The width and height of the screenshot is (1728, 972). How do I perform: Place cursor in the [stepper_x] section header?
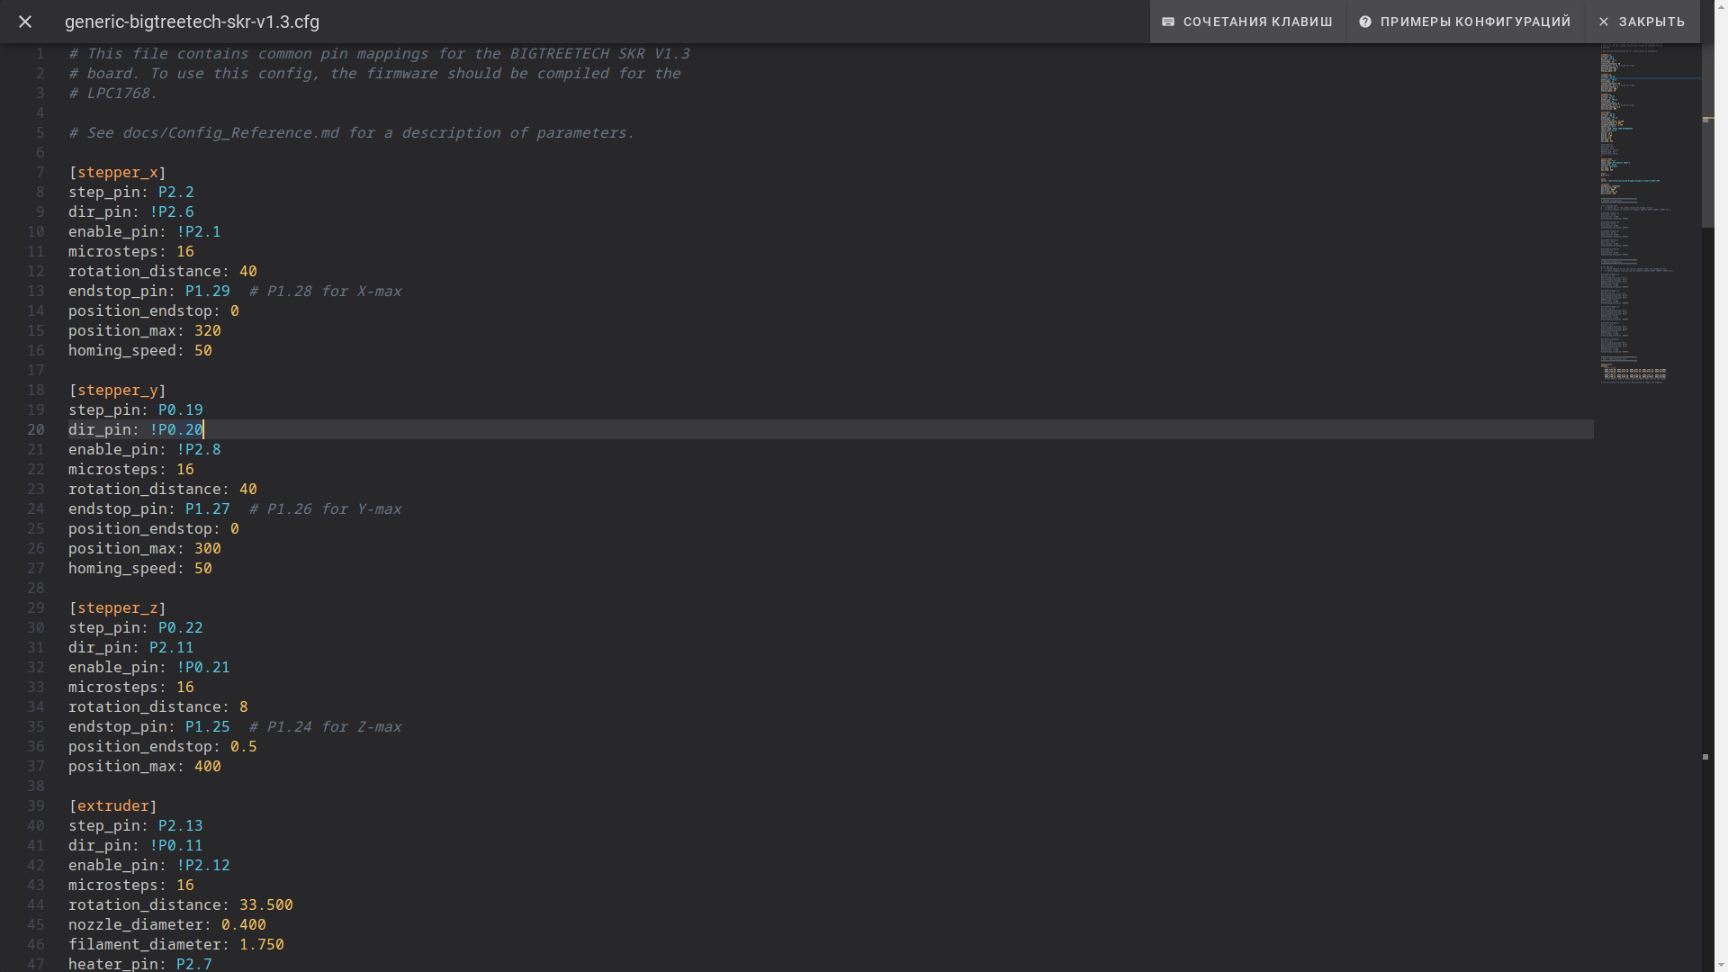tap(117, 172)
